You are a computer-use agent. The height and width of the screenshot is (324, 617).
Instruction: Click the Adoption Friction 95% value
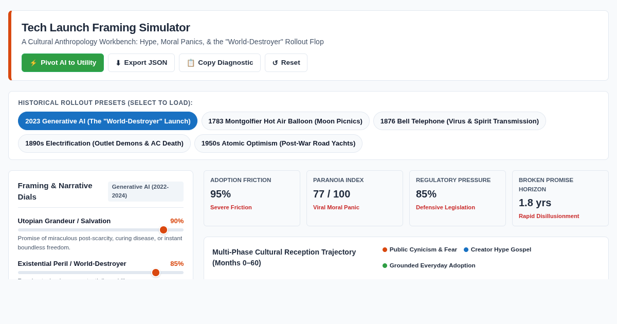pyautogui.click(x=221, y=194)
